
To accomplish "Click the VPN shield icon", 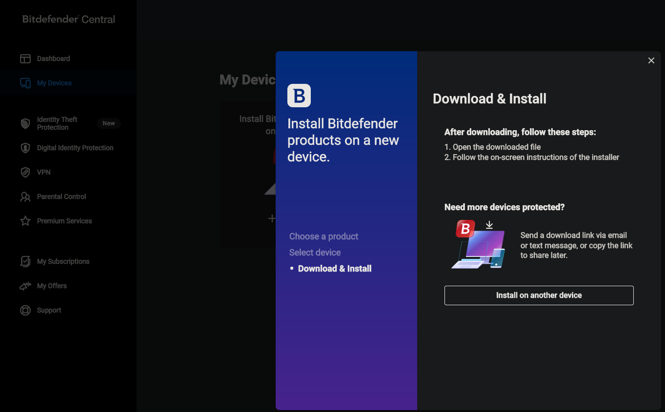I will click(25, 172).
